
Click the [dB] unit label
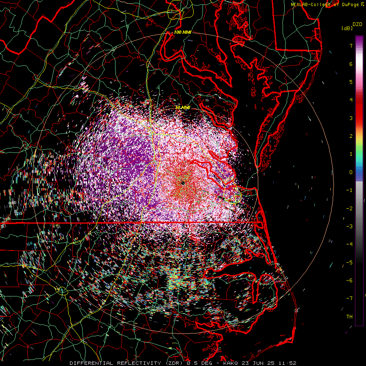(x=347, y=28)
